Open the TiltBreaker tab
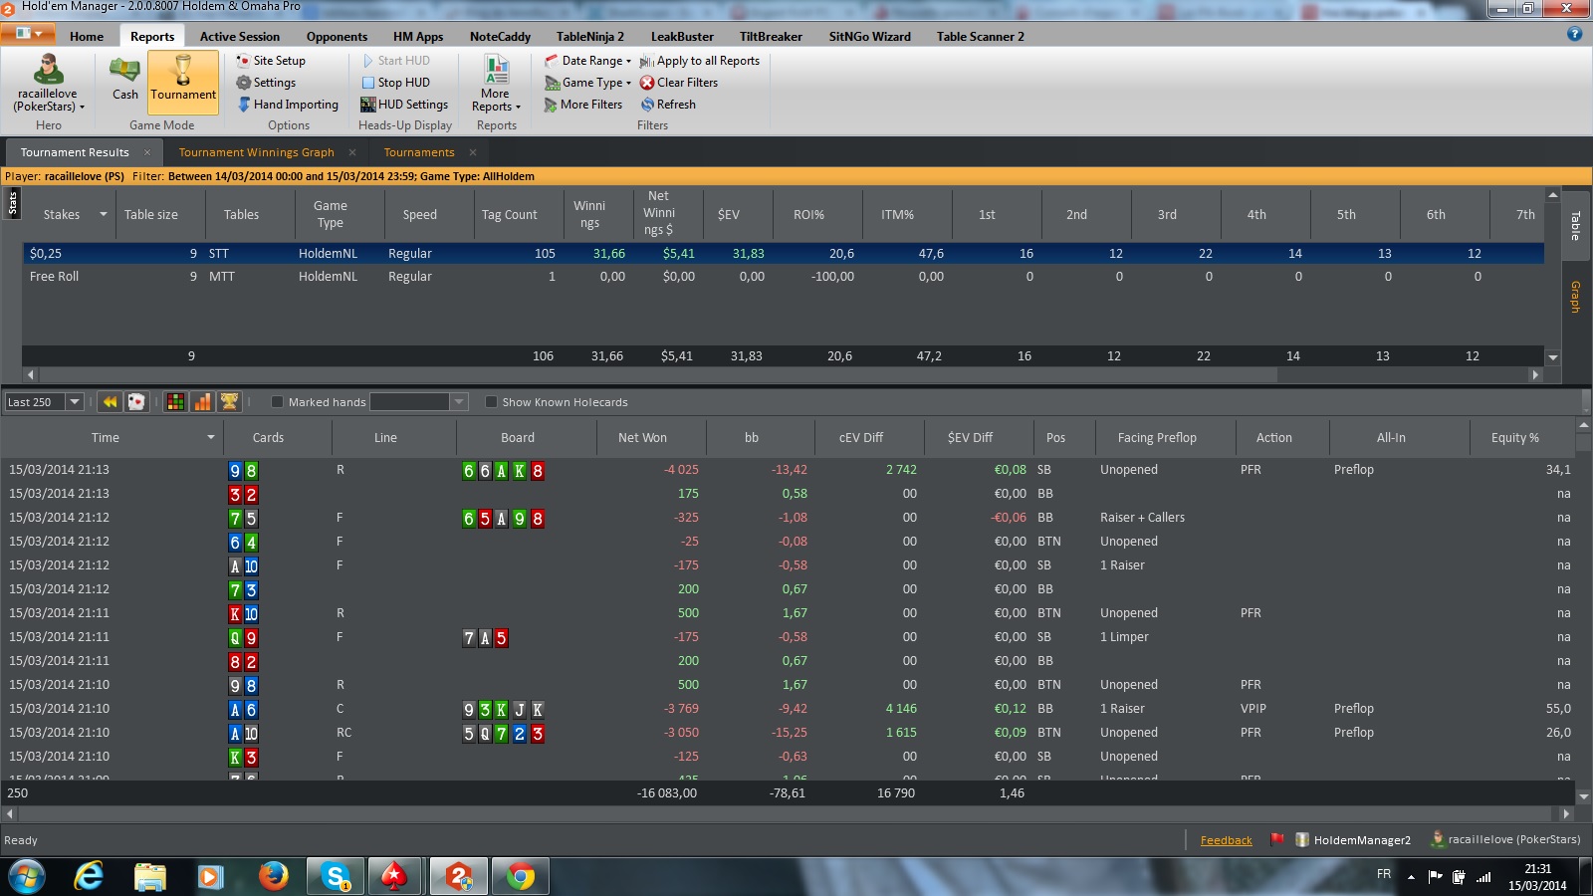This screenshot has height=896, width=1593. point(771,36)
